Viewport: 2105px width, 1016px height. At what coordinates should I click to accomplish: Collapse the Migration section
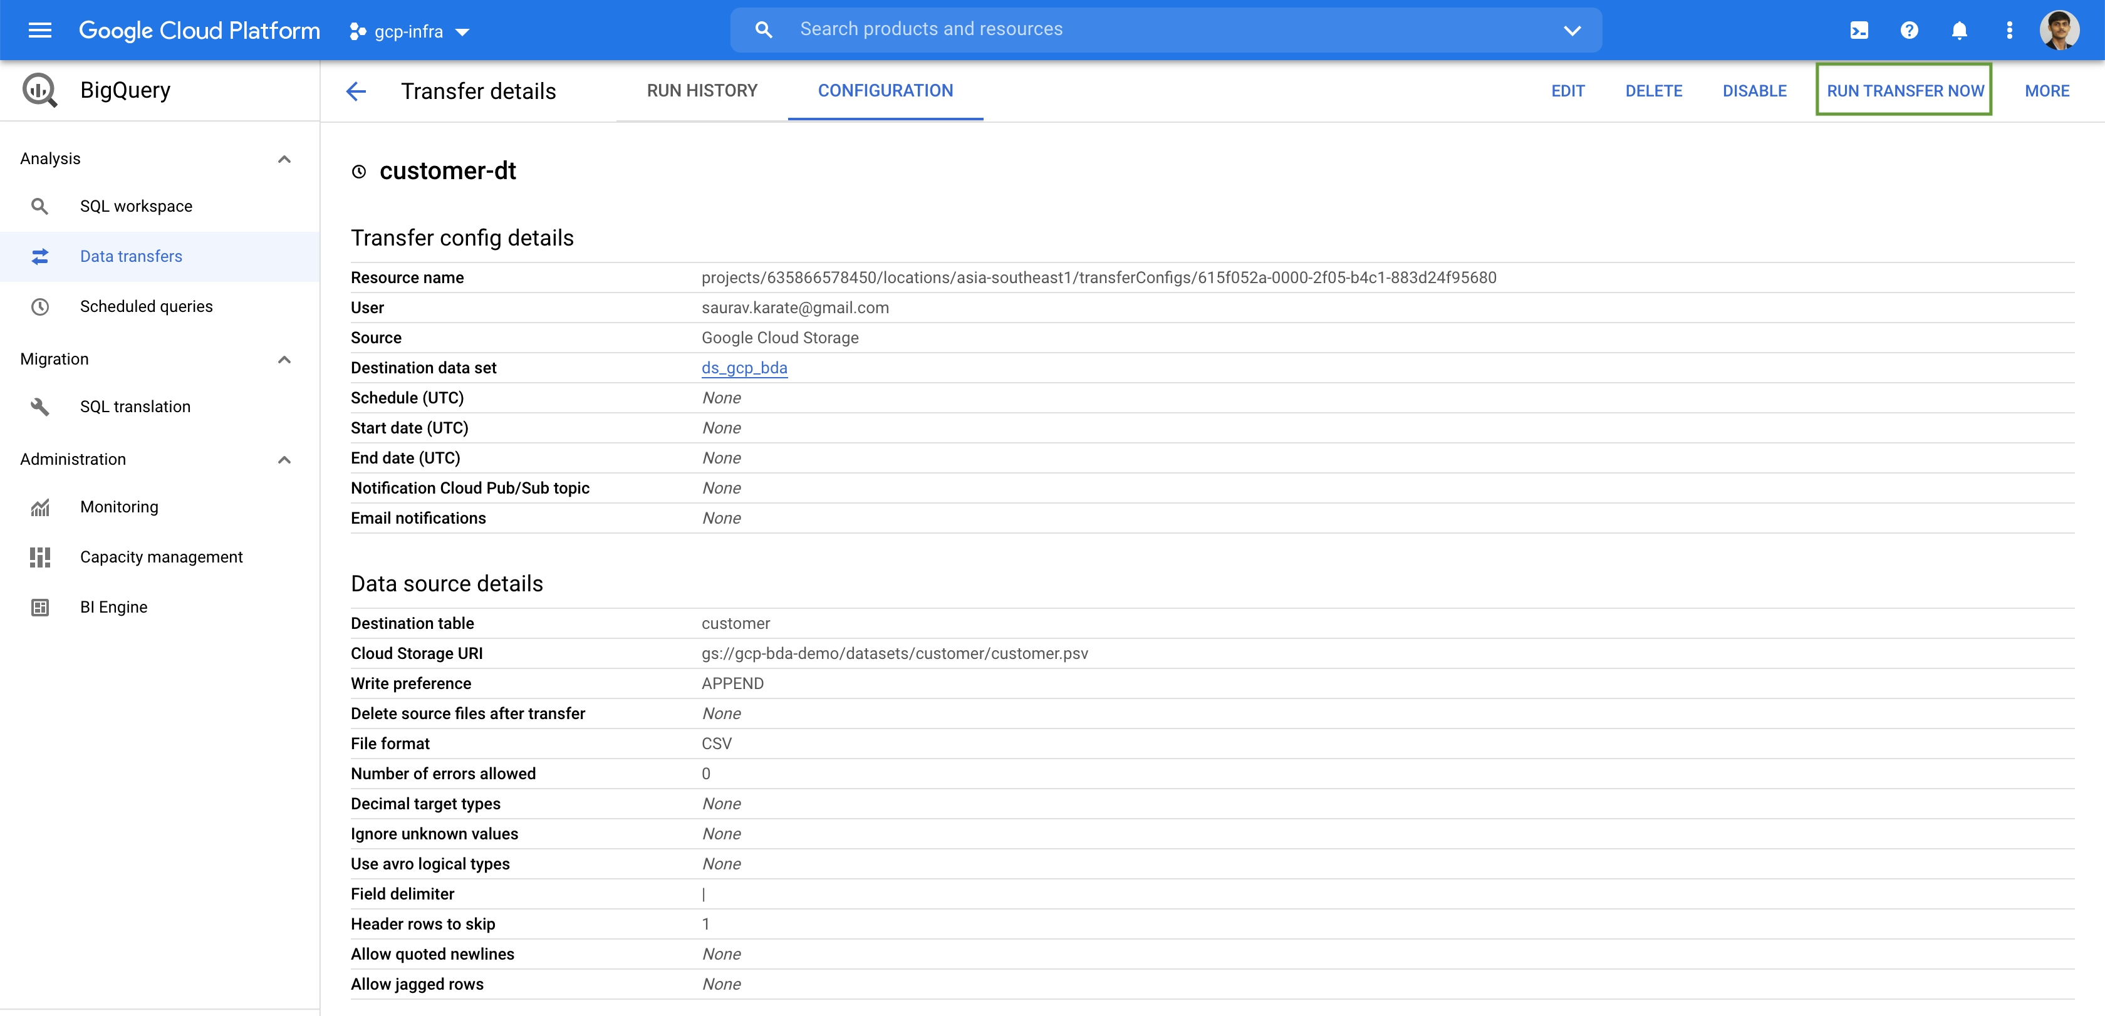click(x=284, y=360)
